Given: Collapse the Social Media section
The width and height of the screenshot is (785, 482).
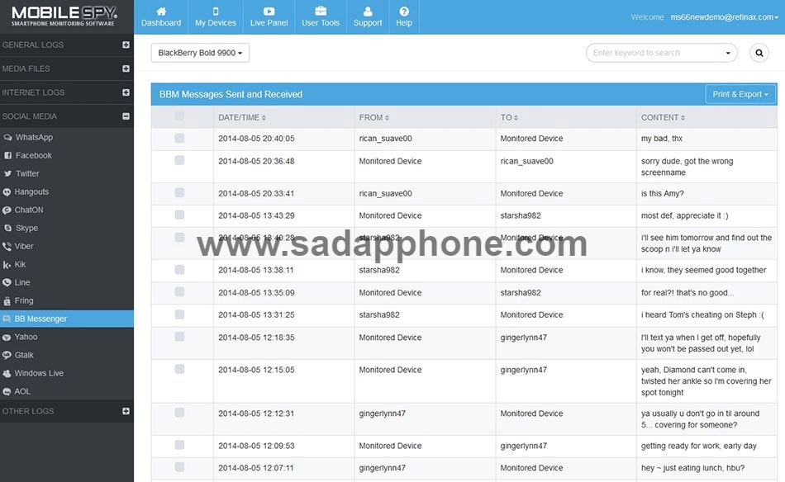Looking at the screenshot, I should 126,116.
